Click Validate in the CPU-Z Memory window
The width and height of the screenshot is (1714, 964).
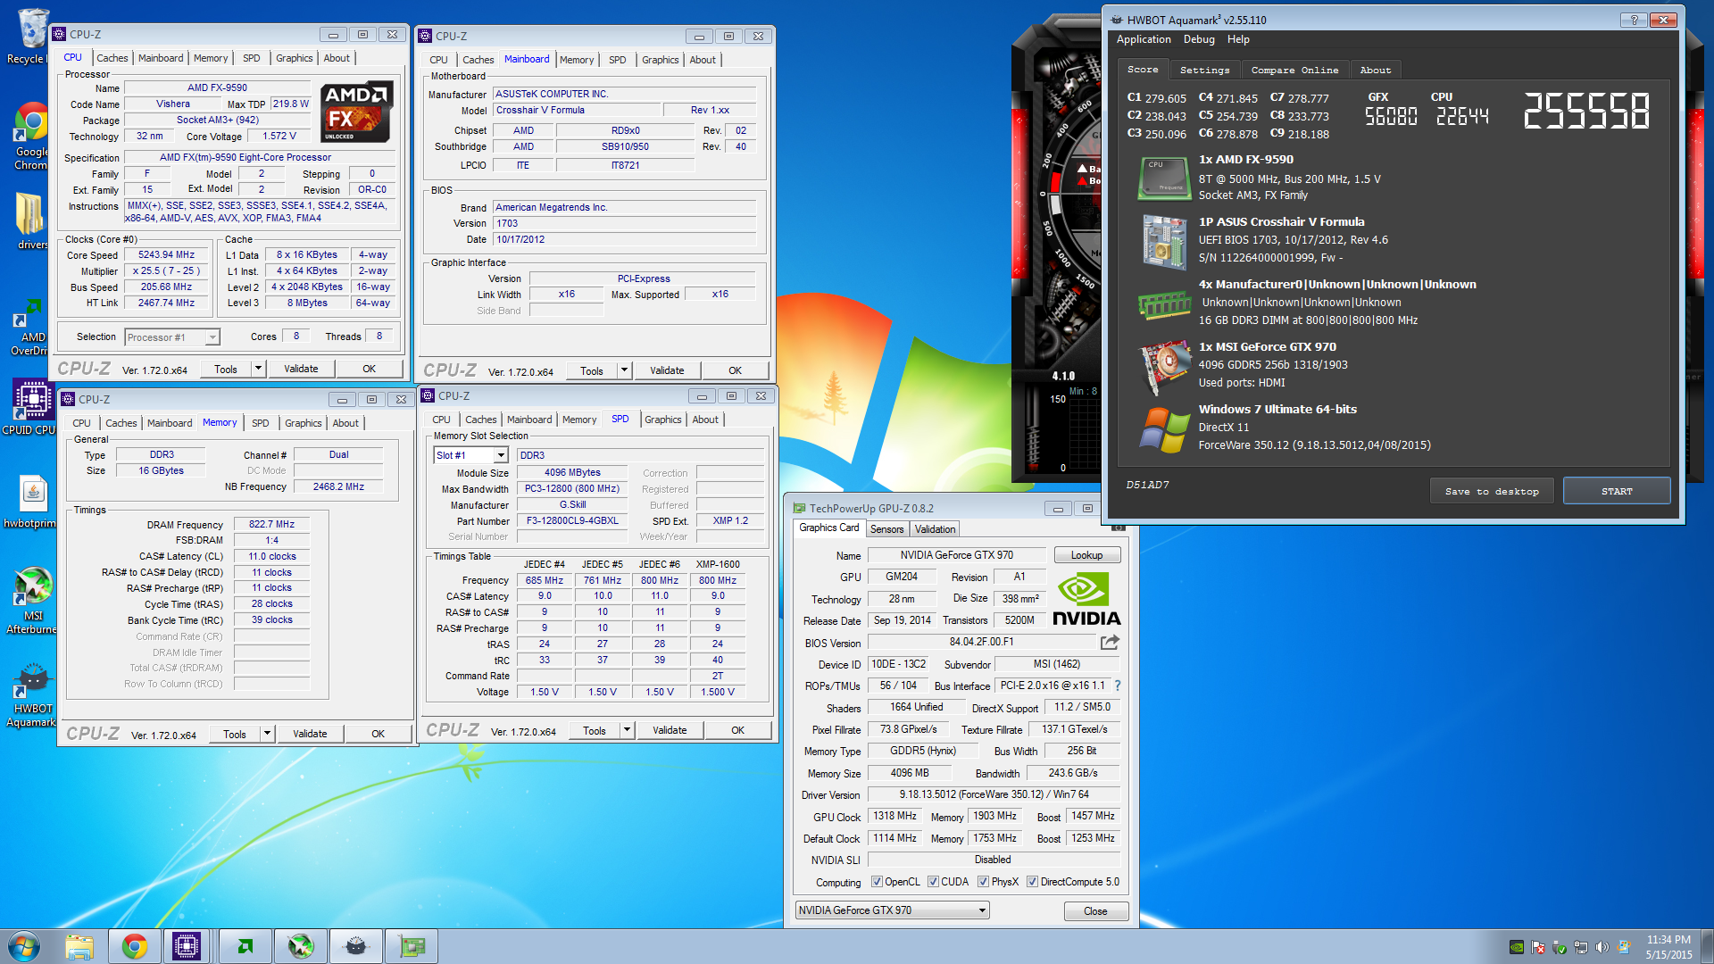pos(310,734)
